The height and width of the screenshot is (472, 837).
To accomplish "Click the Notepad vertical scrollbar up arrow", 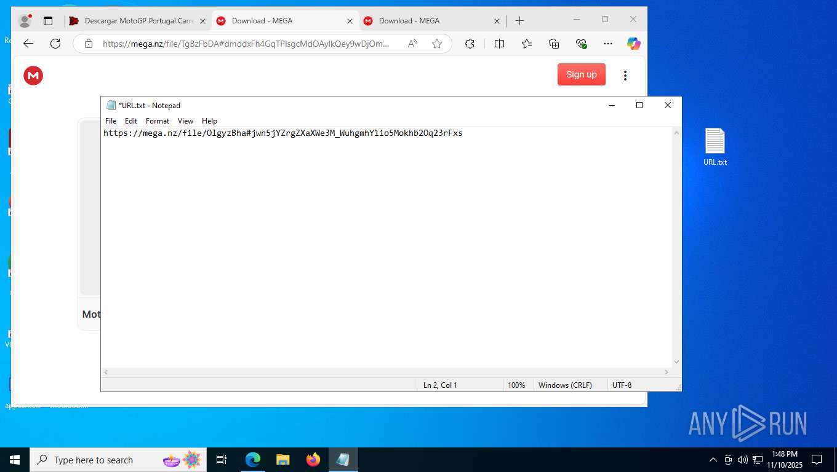I will (677, 133).
